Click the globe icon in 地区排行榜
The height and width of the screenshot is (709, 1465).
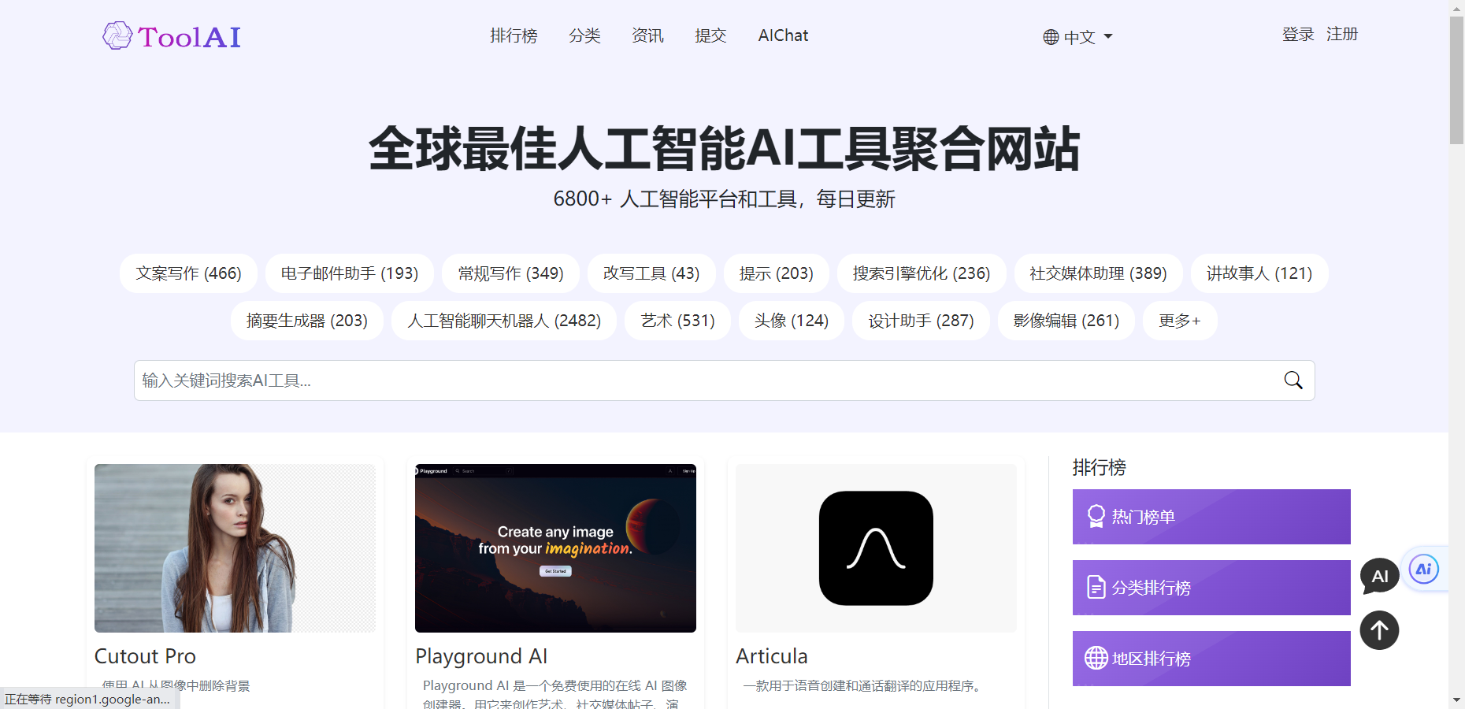[x=1096, y=658]
